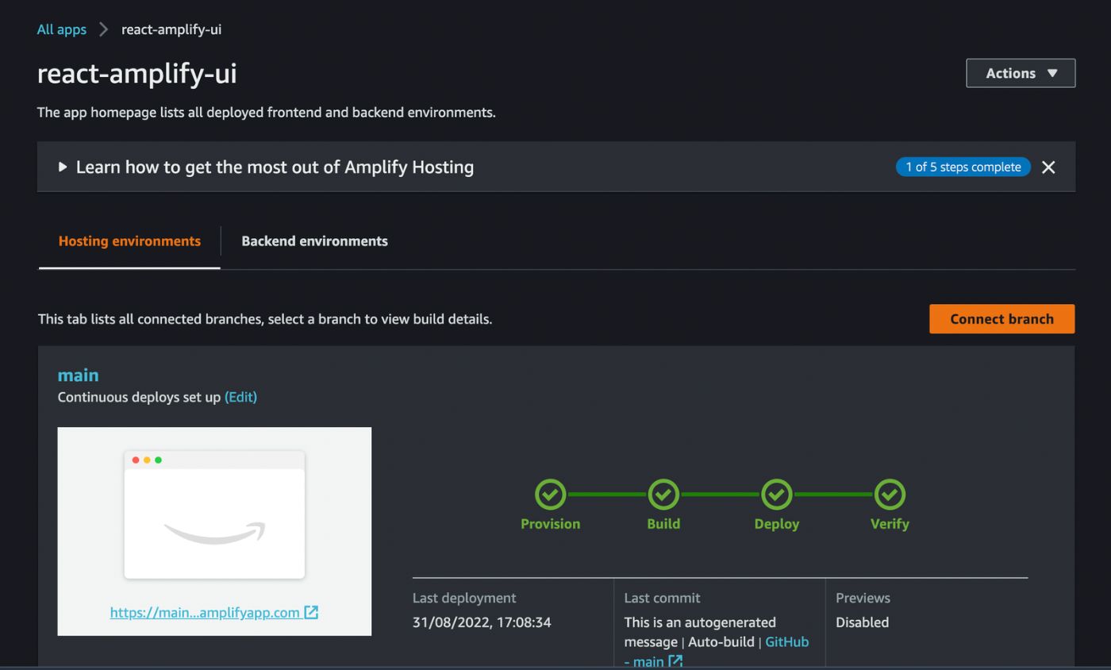Image resolution: width=1111 pixels, height=670 pixels.
Task: Open the main branch link
Action: [x=78, y=375]
